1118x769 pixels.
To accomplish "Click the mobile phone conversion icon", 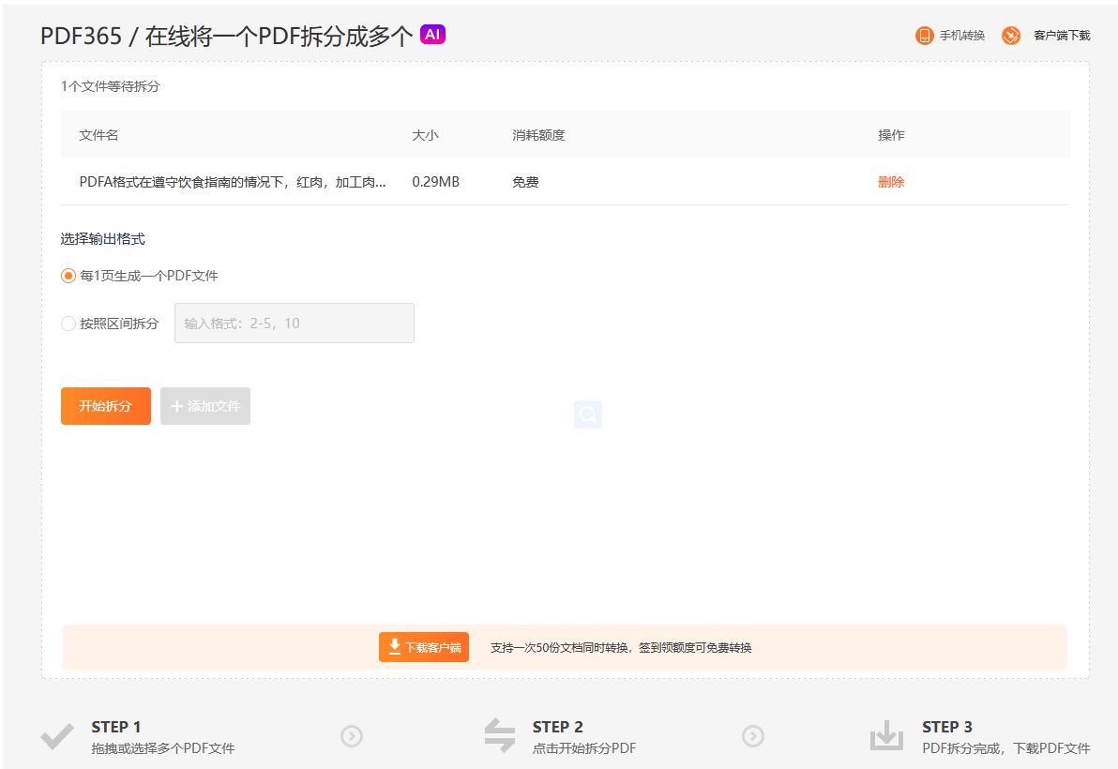I will click(924, 36).
